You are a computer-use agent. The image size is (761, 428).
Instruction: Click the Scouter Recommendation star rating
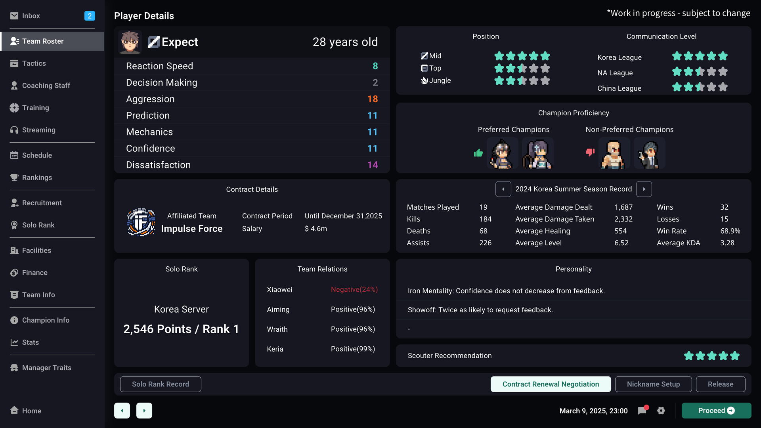(711, 356)
